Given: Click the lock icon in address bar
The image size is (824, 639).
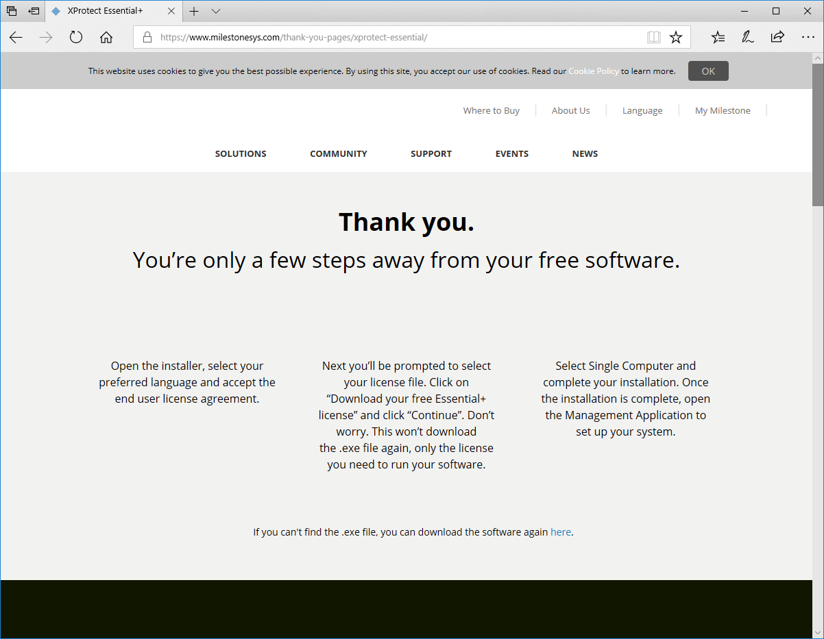Looking at the screenshot, I should click(x=147, y=38).
